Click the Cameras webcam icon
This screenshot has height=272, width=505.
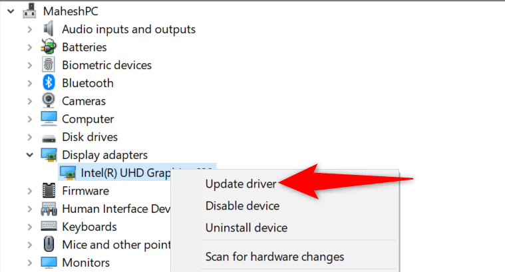pos(49,101)
